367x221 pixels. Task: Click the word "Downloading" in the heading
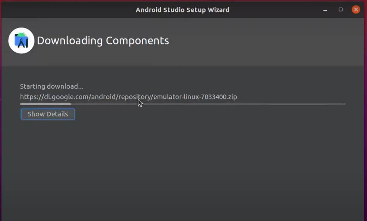[x=70, y=40]
